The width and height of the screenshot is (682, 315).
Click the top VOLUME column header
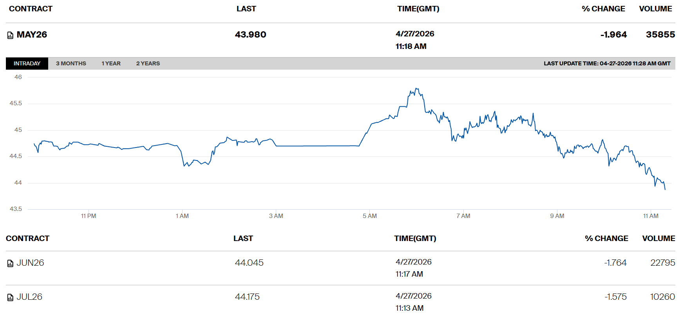(655, 9)
